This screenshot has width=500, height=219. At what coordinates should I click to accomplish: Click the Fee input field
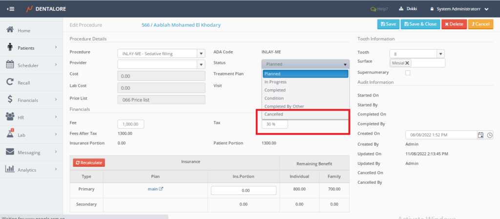pos(131,124)
